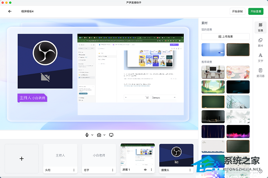Expand the camera dropdown arrow
The height and width of the screenshot is (178, 268).
tap(104, 135)
